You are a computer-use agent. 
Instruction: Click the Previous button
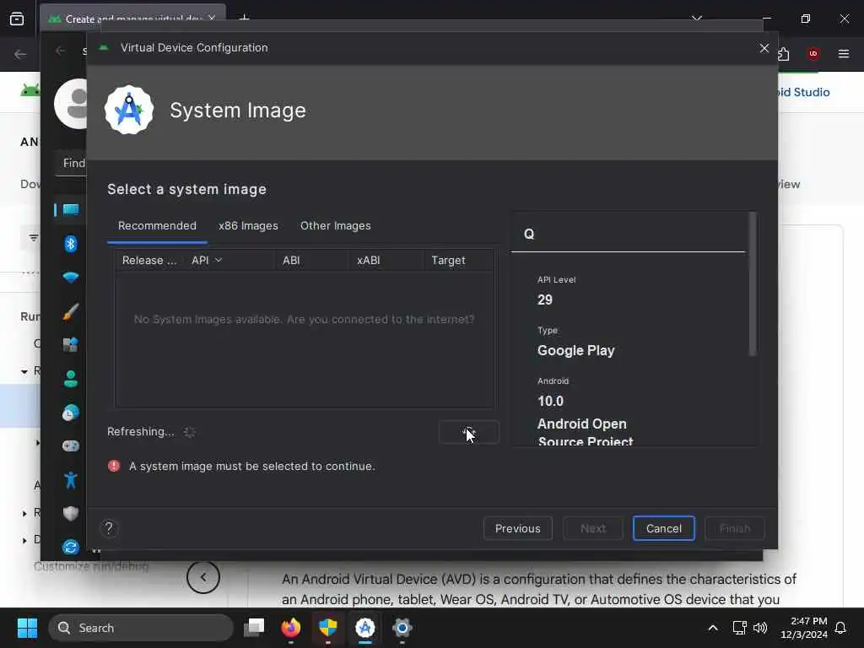(518, 528)
